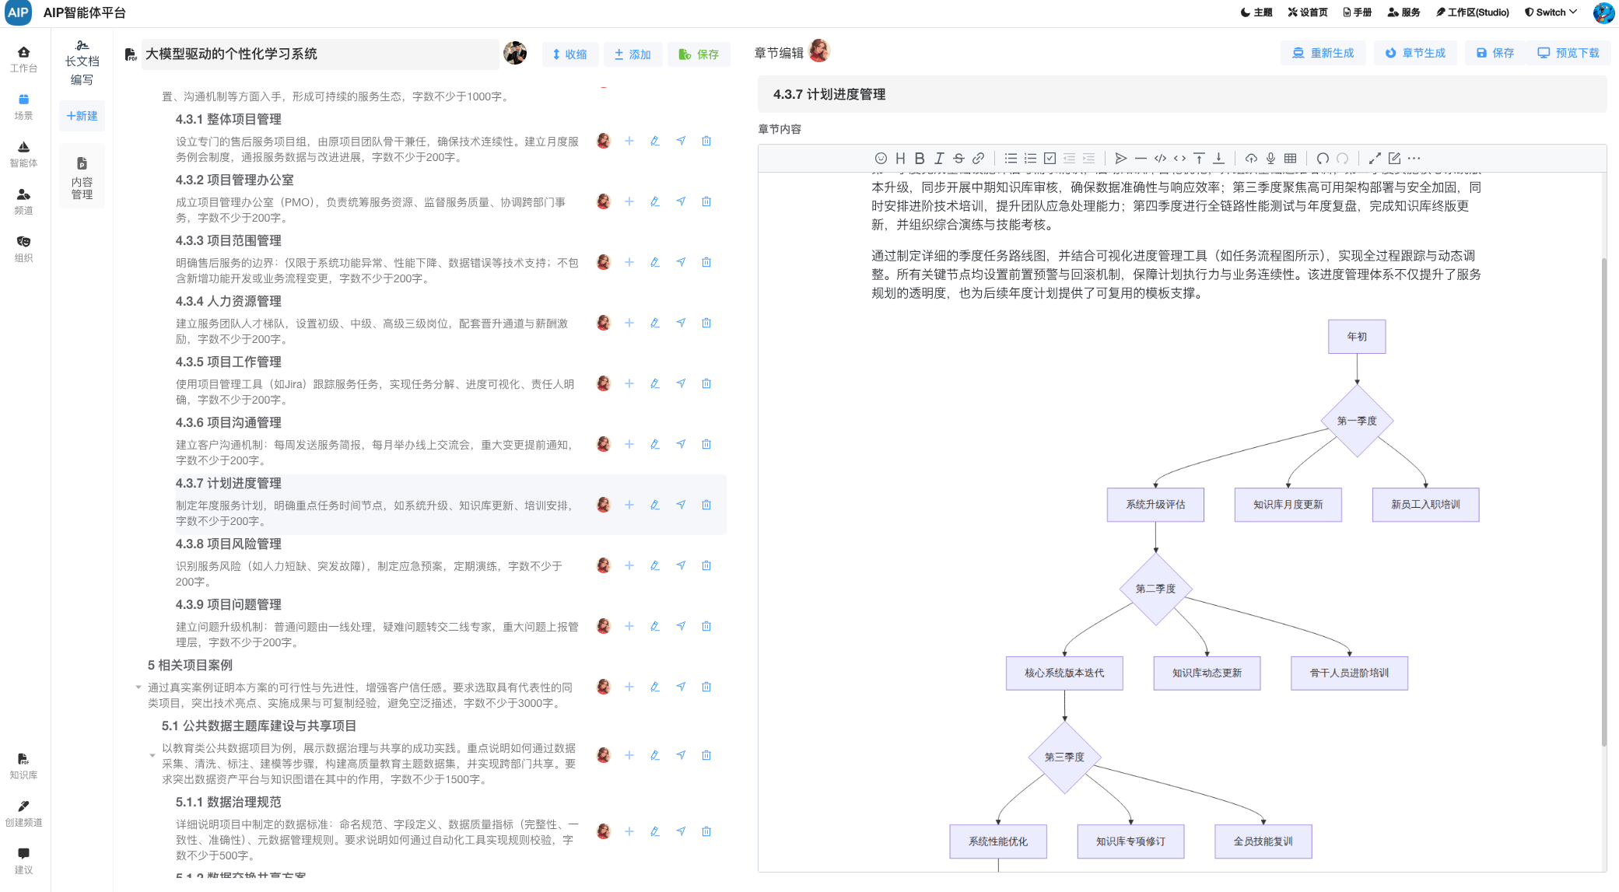The height and width of the screenshot is (892, 1619).
Task: Click the 预览下载 button
Action: pos(1568,53)
